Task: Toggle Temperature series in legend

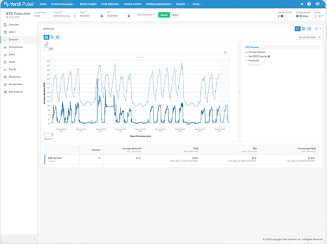Action: [x=253, y=65]
